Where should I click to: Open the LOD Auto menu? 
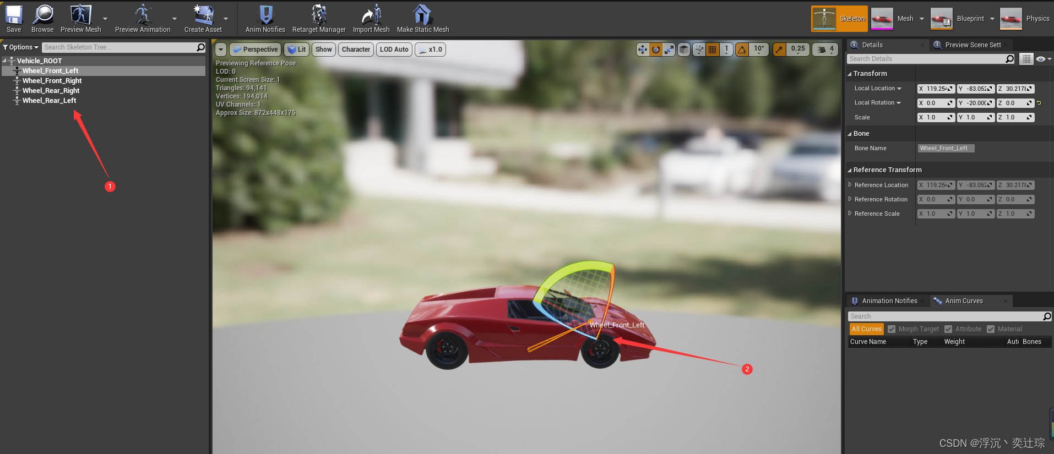394,50
